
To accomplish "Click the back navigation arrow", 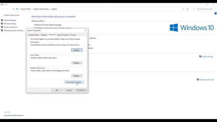I will tap(3, 9).
